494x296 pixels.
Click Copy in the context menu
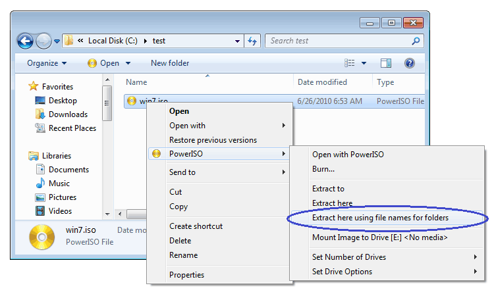pyautogui.click(x=178, y=207)
